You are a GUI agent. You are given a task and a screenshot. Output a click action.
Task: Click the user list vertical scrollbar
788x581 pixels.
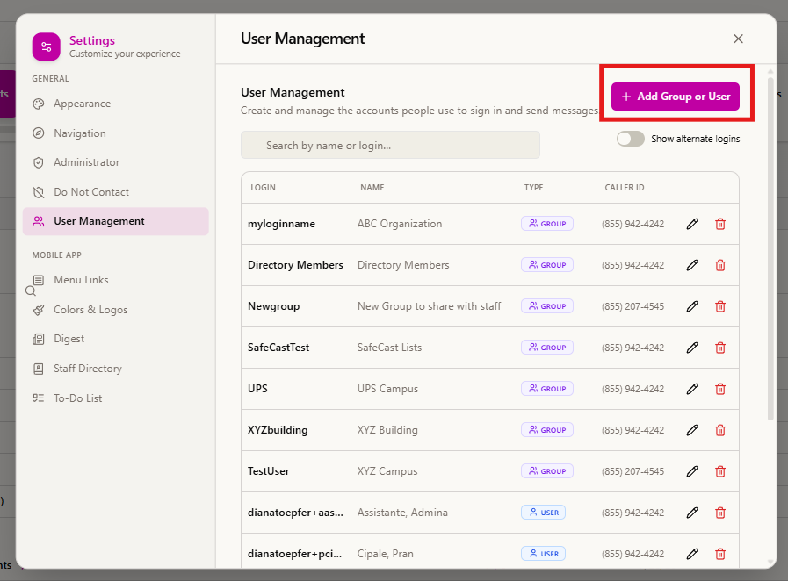coord(770,246)
